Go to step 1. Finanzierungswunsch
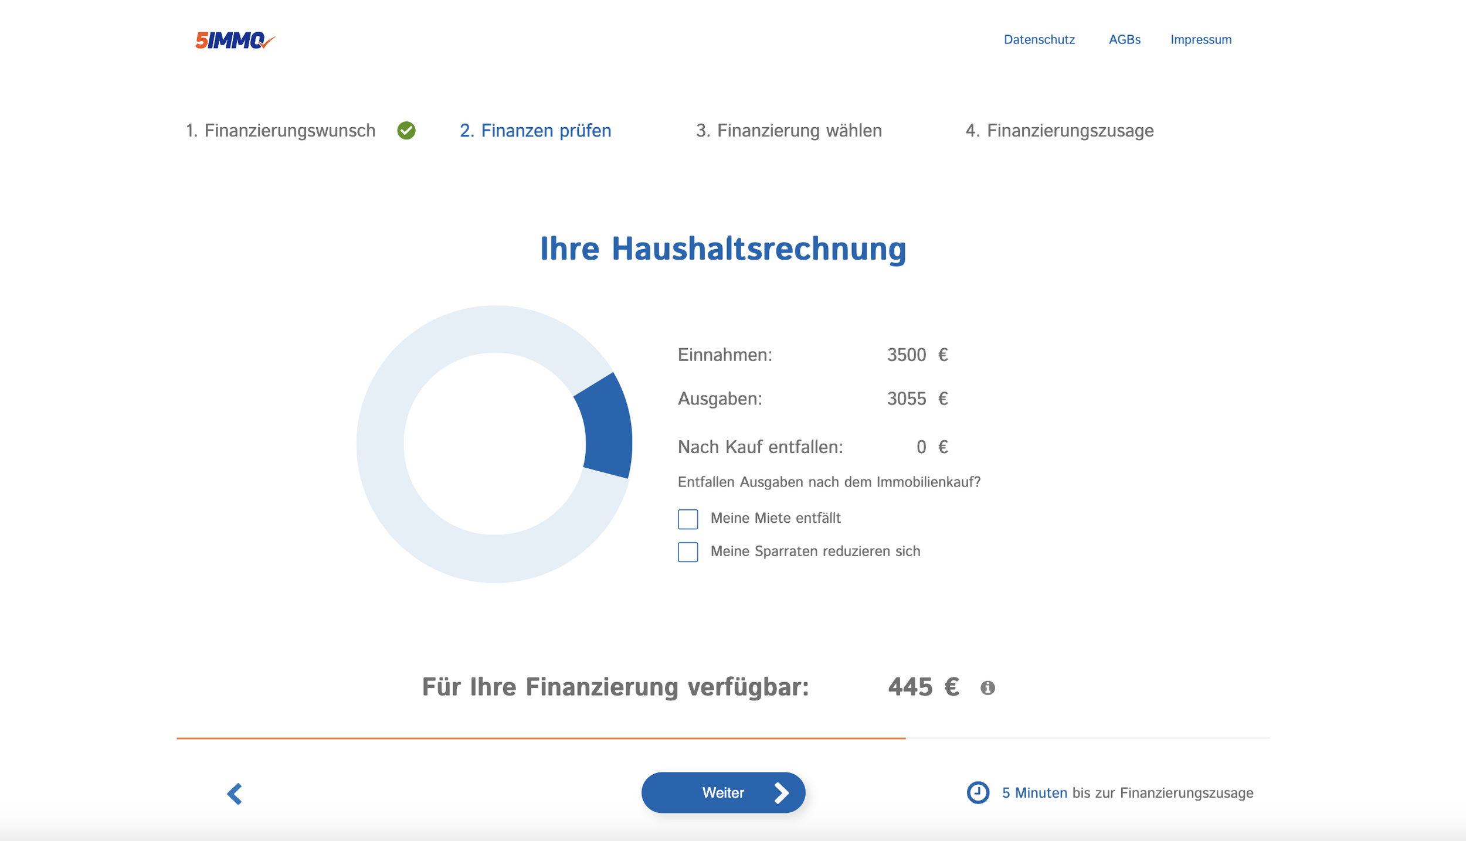This screenshot has width=1466, height=841. [x=280, y=130]
